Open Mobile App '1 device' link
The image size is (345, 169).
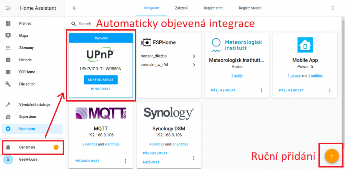point(294,76)
